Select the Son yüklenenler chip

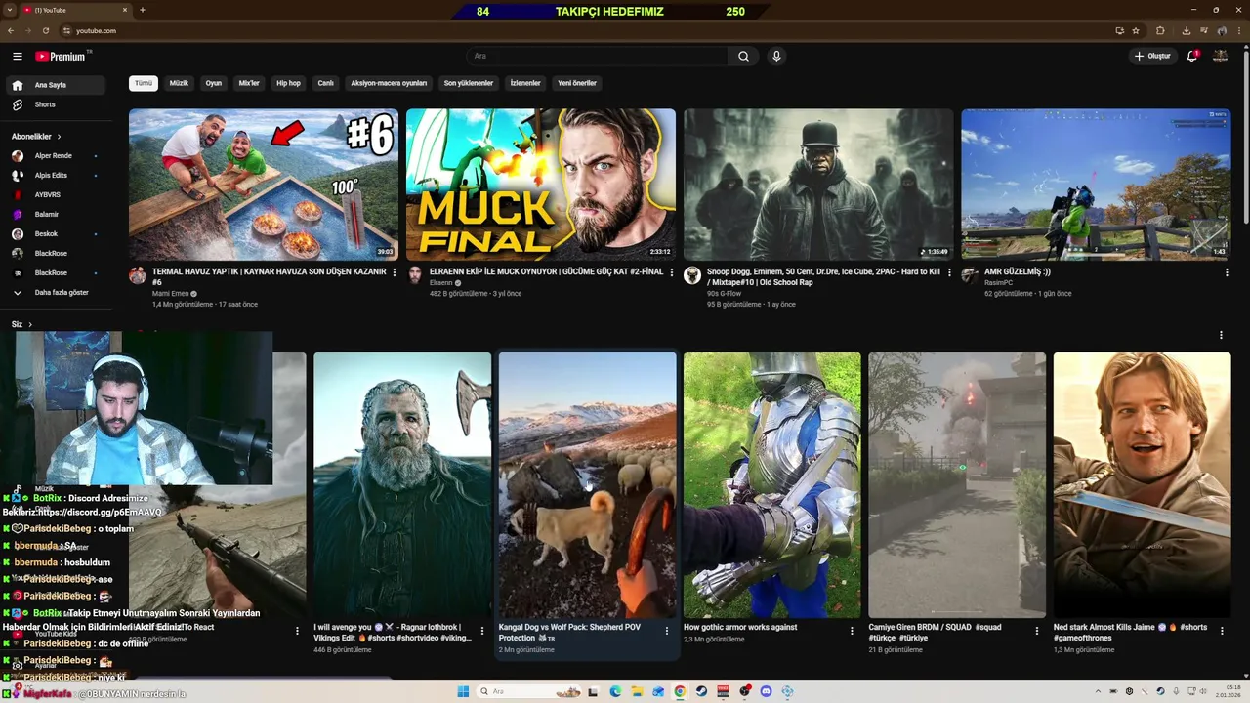click(x=469, y=83)
